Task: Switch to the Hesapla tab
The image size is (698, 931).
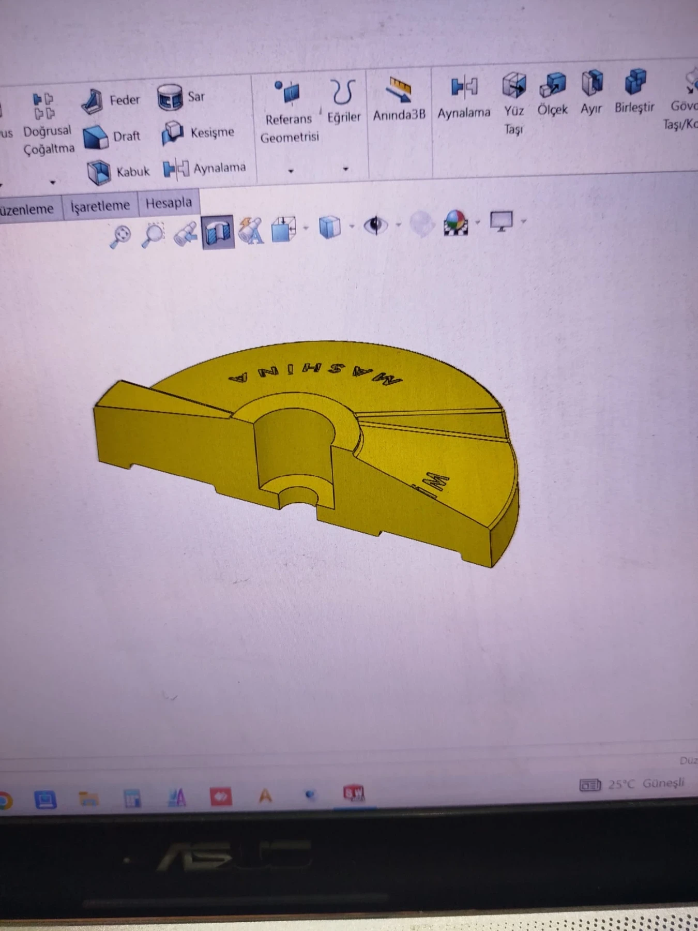Action: click(x=169, y=203)
